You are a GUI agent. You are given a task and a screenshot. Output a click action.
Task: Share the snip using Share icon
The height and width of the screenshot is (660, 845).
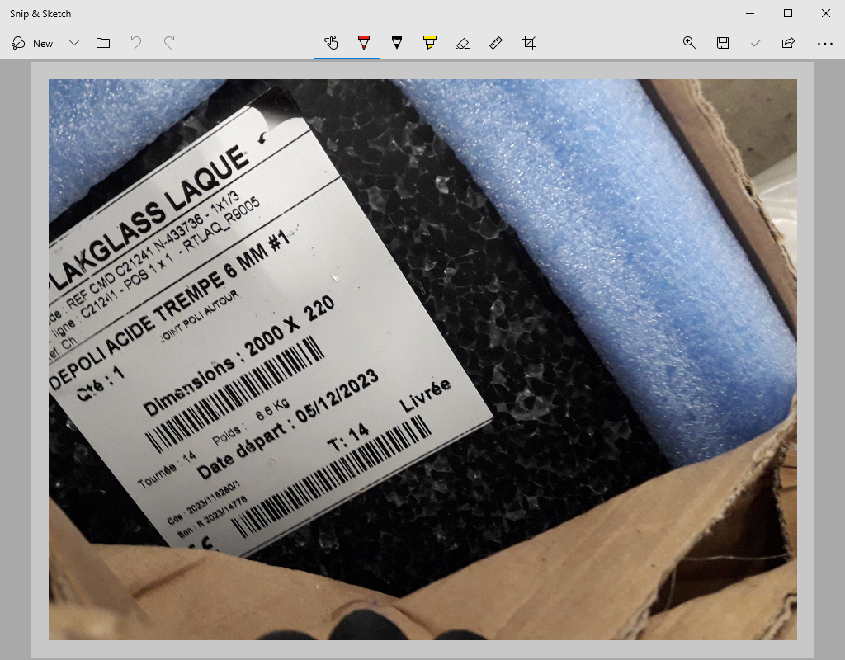[788, 43]
